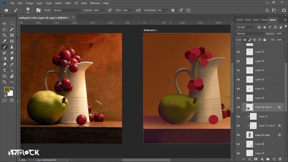Toggle visibility of Layer 23
The width and height of the screenshot is (288, 162).
click(238, 89)
